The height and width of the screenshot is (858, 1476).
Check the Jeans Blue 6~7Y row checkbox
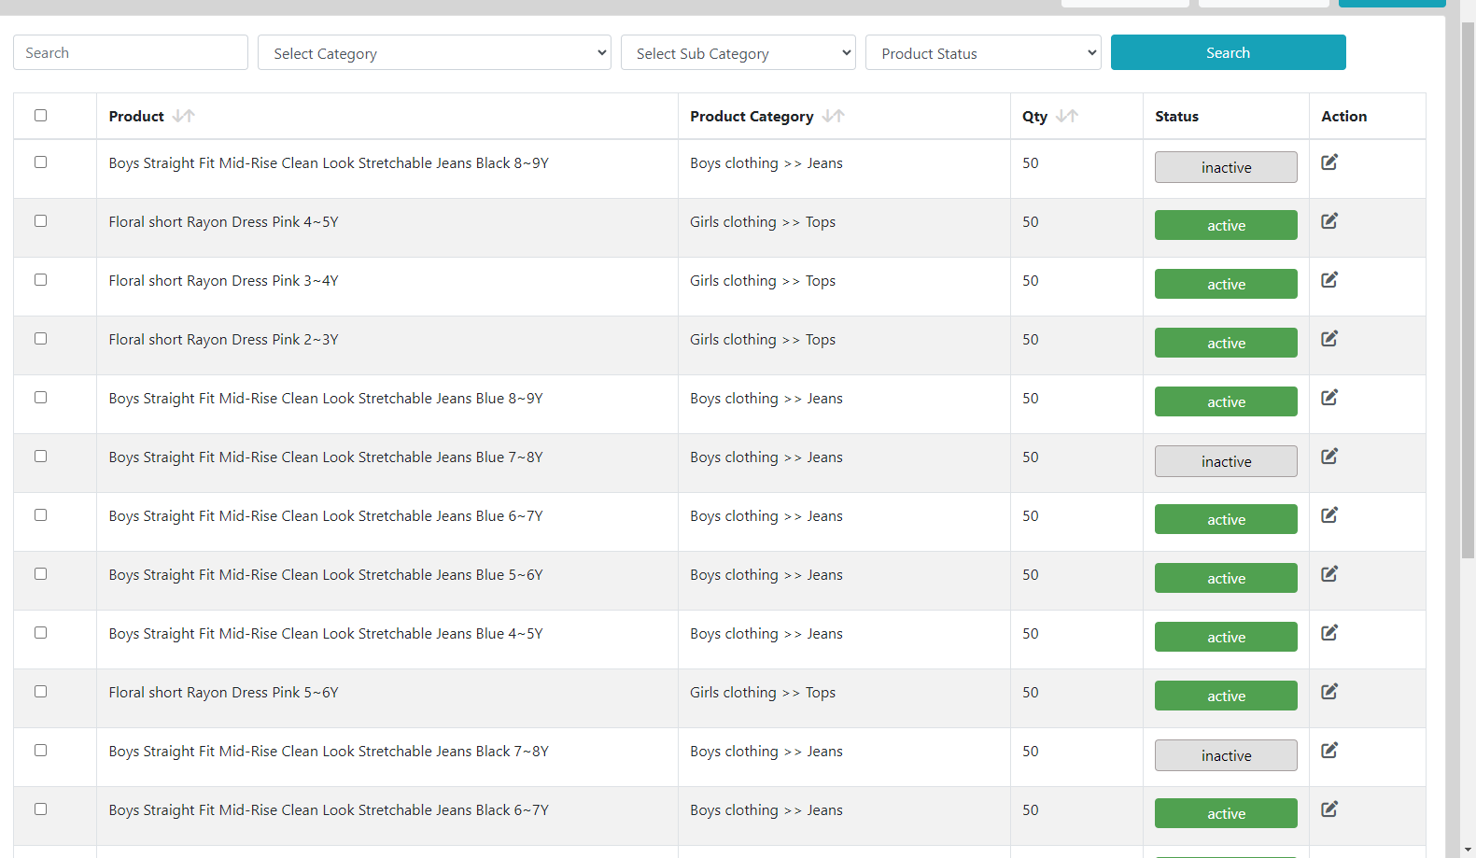(40, 515)
